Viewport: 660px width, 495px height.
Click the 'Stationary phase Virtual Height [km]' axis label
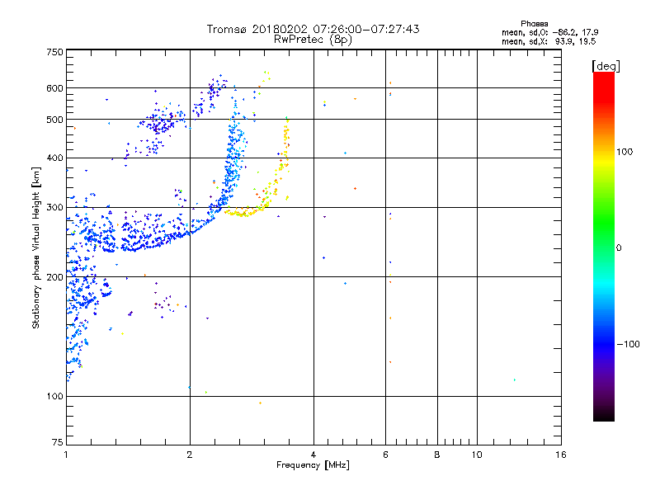click(36, 247)
